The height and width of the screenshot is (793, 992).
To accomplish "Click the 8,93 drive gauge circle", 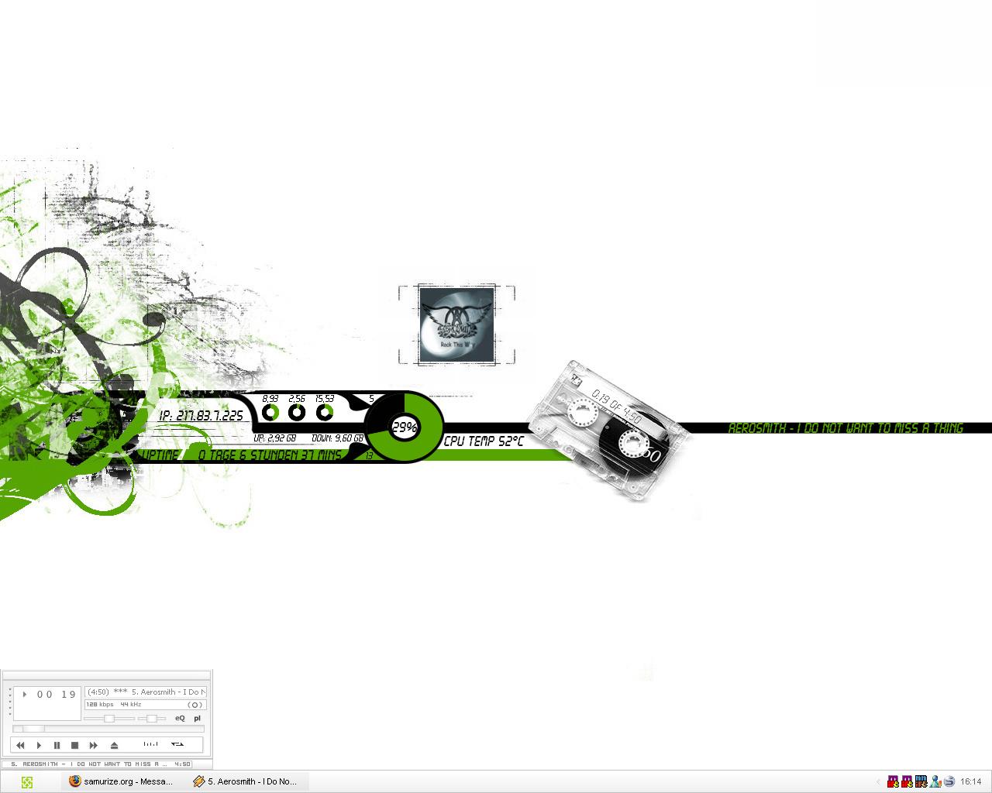I will pos(270,413).
